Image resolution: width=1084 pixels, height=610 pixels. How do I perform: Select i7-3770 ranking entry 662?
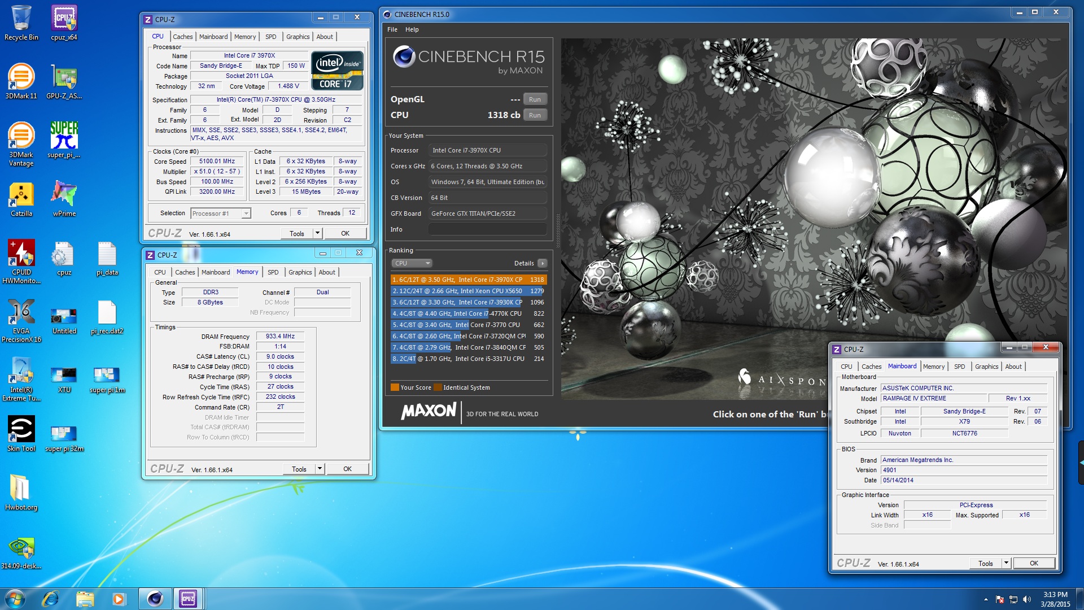(468, 325)
